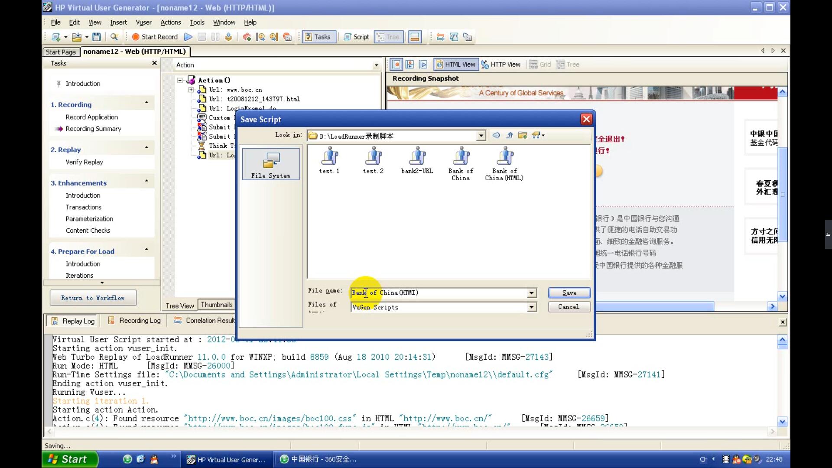Click the third snapshot toolbar icon
This screenshot has height=468, width=832.
pos(423,65)
